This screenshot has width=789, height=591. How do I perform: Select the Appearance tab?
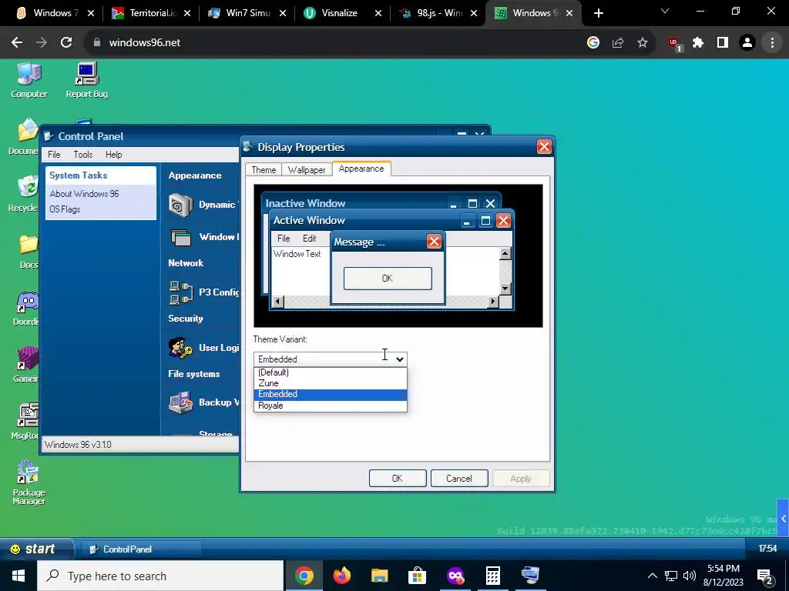tap(361, 169)
